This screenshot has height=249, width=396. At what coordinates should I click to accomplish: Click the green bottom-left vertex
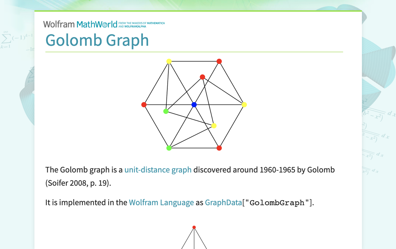click(169, 148)
